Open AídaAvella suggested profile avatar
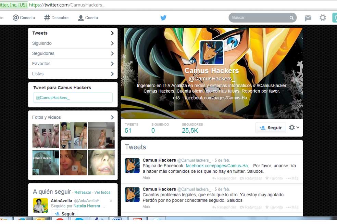The width and height of the screenshot is (337, 224). click(40, 205)
